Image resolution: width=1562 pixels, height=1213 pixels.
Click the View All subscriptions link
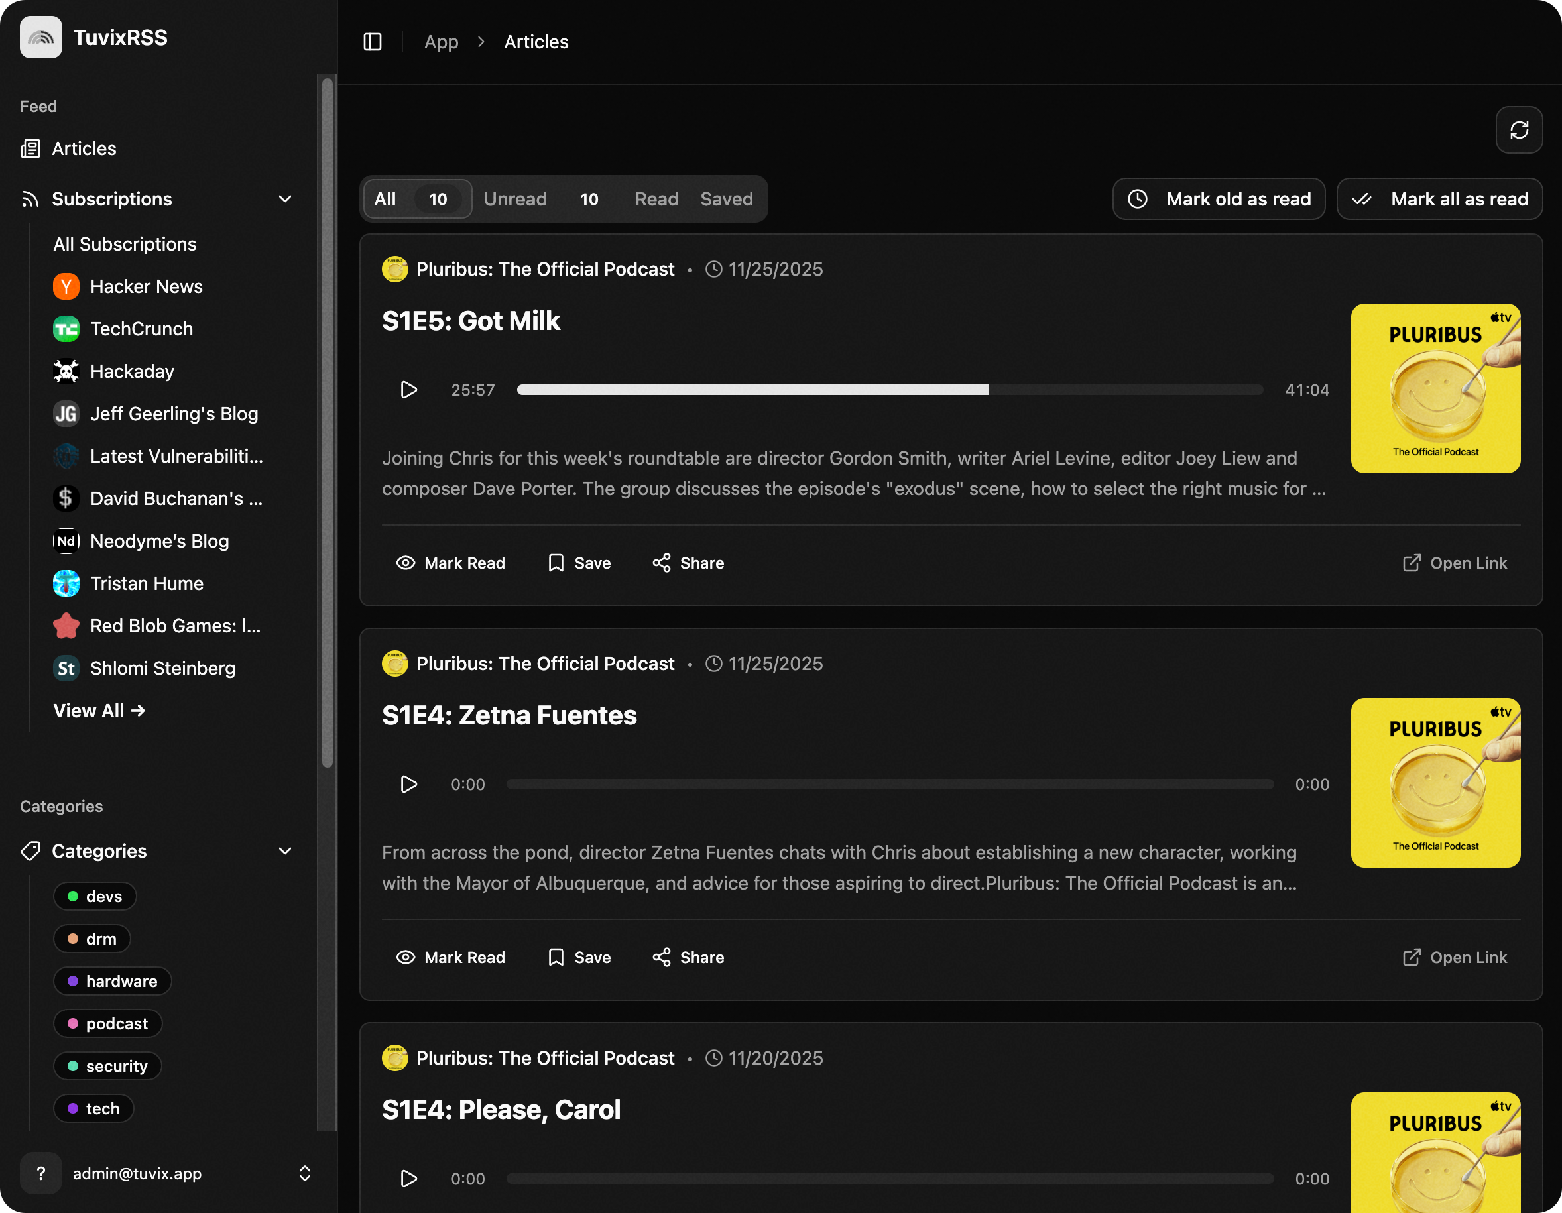[x=99, y=710]
